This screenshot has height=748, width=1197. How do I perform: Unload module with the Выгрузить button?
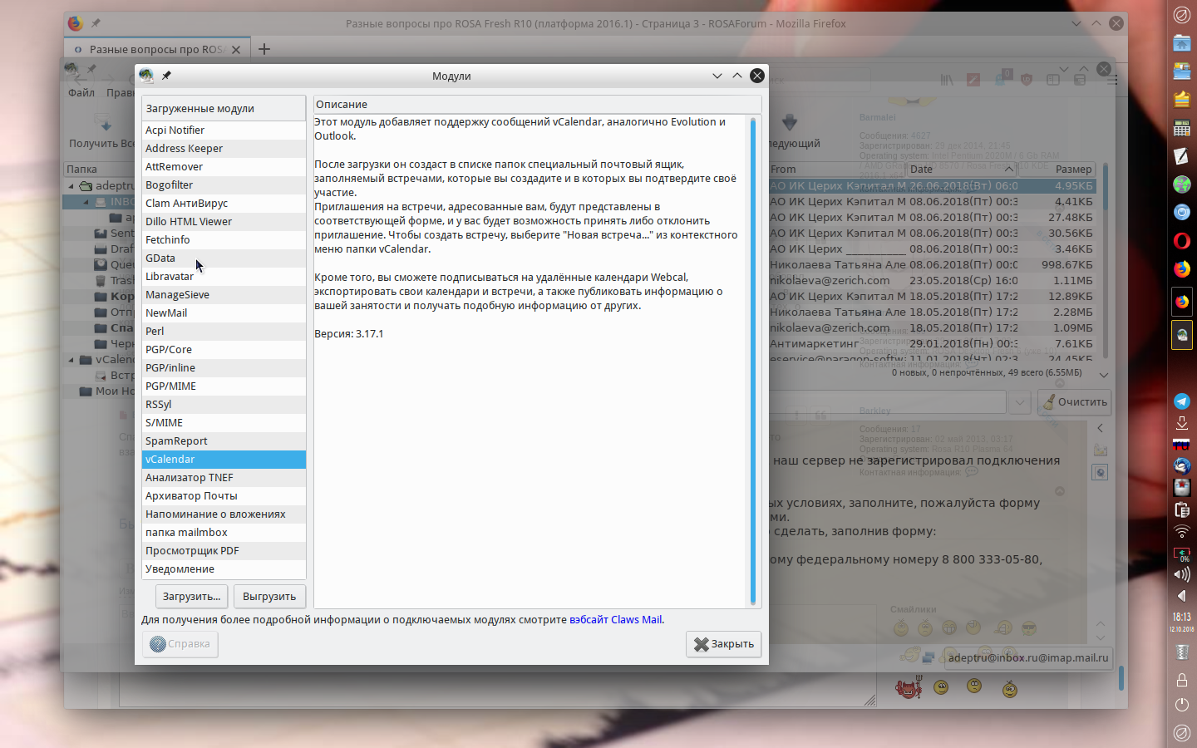click(269, 597)
